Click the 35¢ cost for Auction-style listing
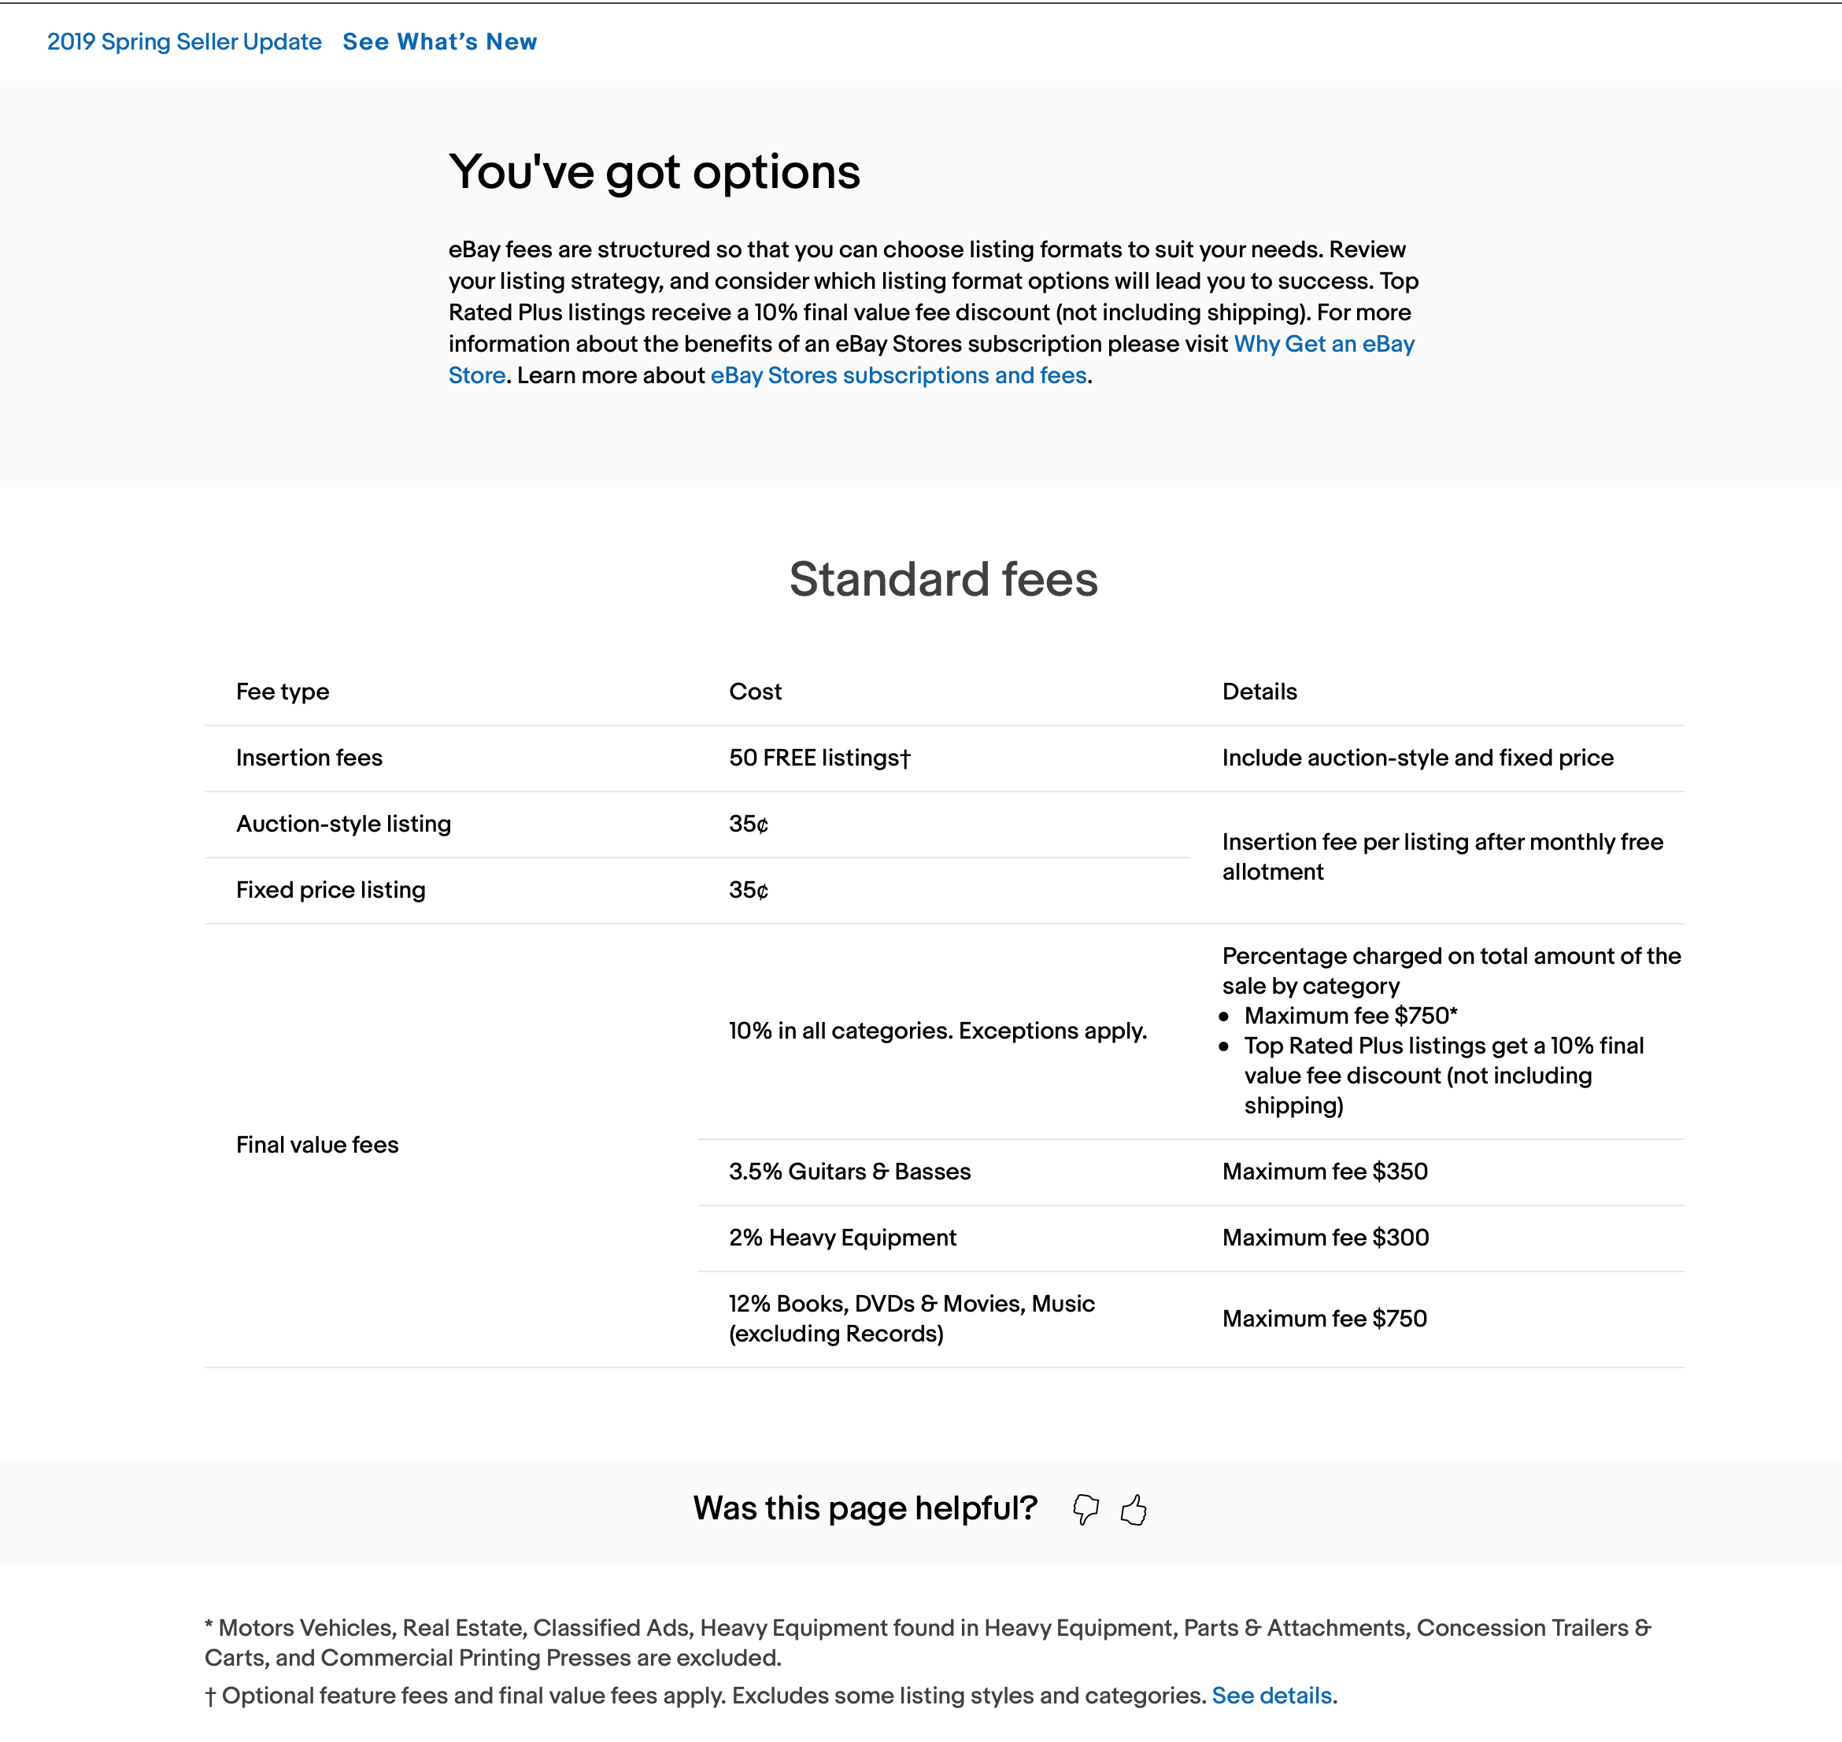Screen dimensions: 1842x1742 [749, 824]
